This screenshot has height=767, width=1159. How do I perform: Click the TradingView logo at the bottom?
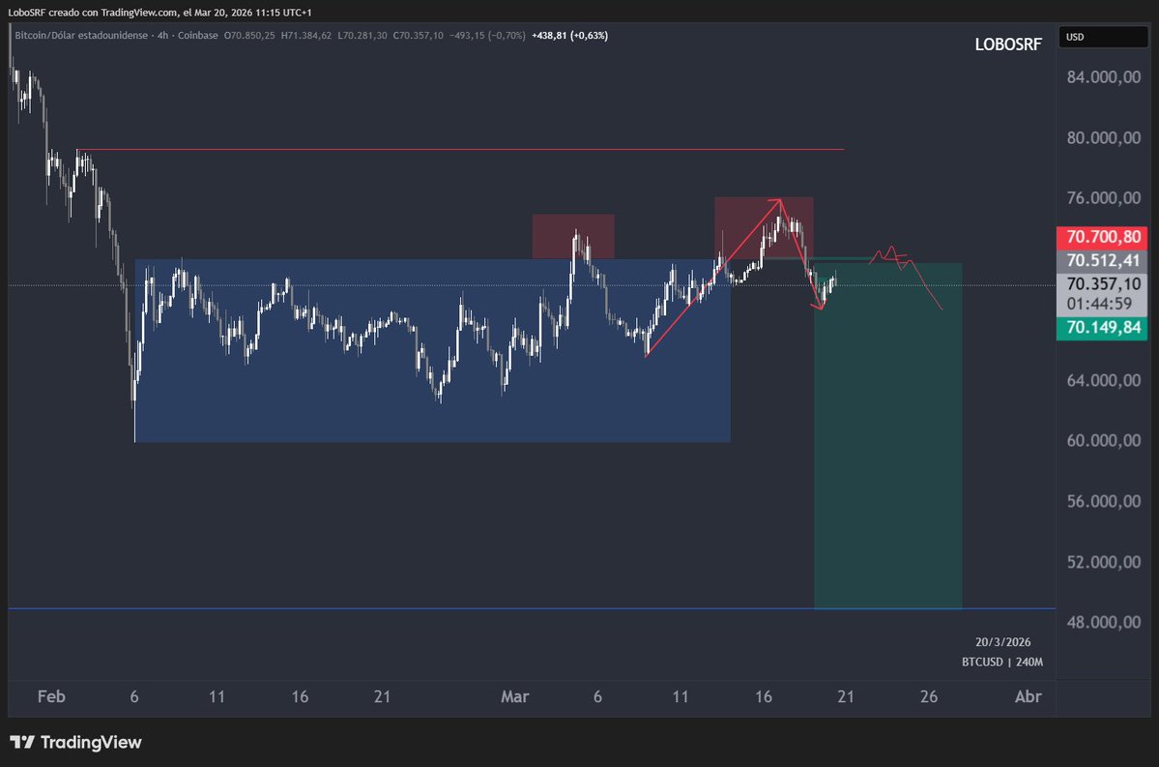pyautogui.click(x=75, y=742)
